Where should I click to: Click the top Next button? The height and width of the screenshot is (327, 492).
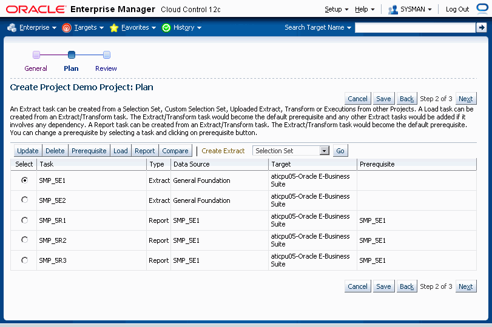466,99
